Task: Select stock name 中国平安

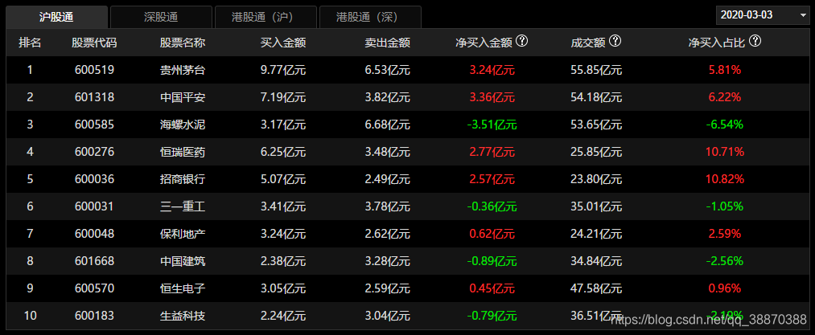Action: (x=183, y=97)
